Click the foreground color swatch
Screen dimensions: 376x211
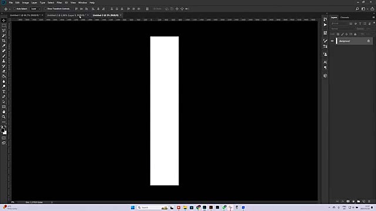pyautogui.click(x=2, y=131)
